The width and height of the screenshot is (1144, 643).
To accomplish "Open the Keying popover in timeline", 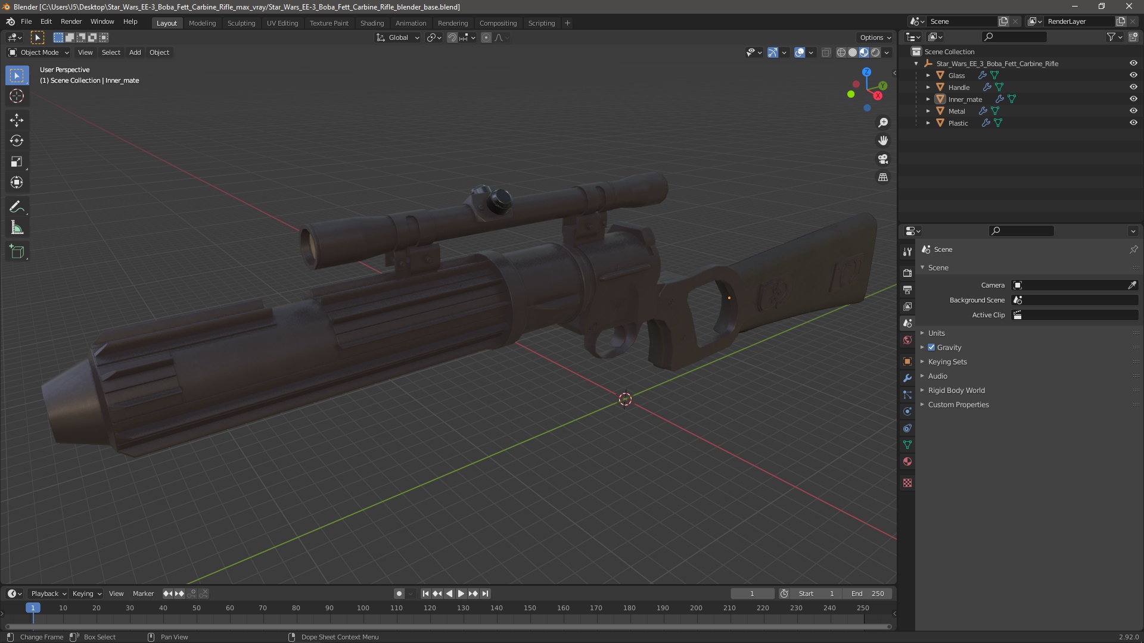I will click(86, 594).
